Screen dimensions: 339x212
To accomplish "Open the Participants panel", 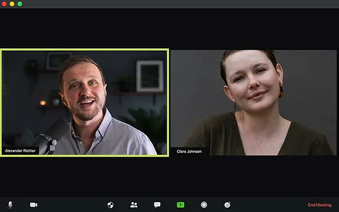I will coord(134,204).
